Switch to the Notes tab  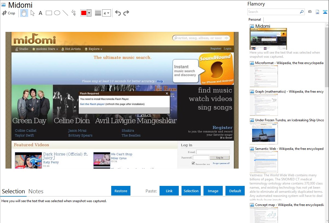36,191
